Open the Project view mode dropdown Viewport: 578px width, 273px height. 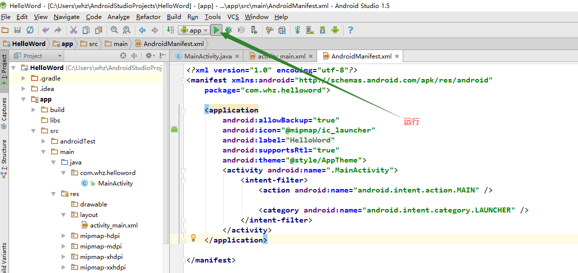[x=38, y=56]
